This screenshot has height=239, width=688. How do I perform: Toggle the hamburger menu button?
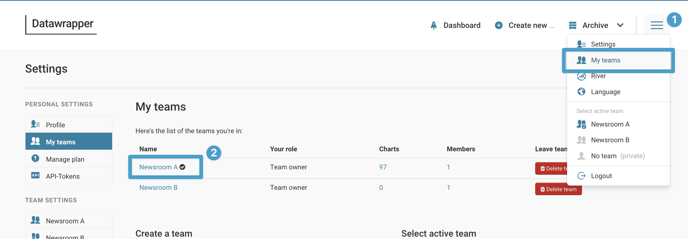coord(656,25)
